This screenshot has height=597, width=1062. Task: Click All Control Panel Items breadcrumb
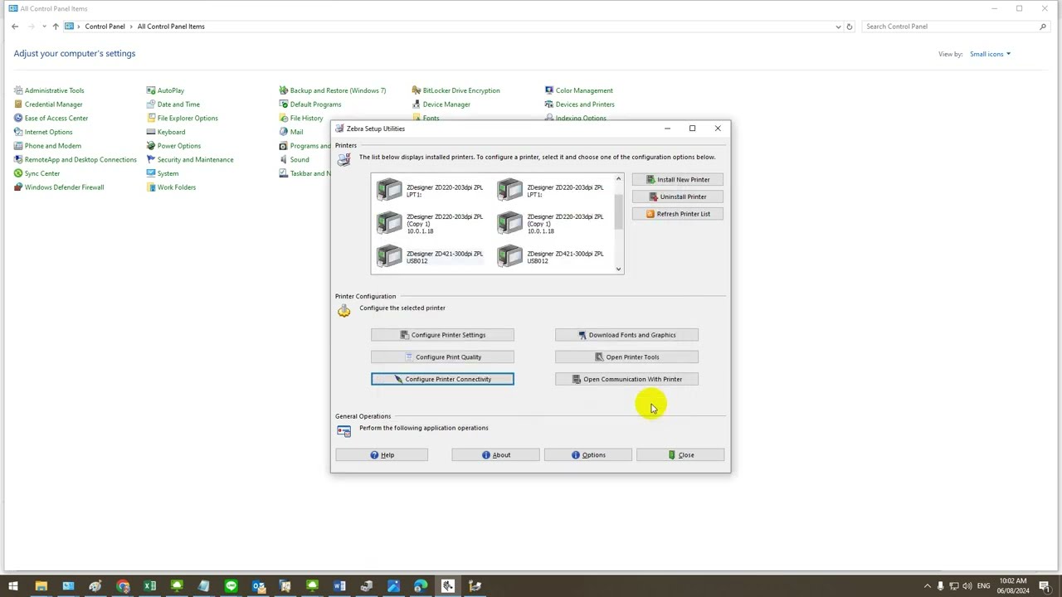[x=171, y=27]
